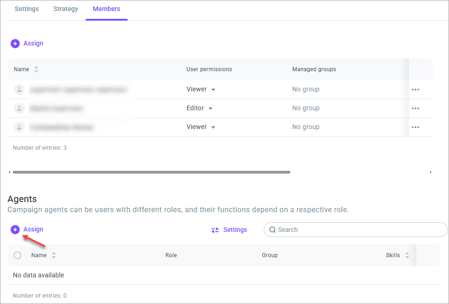The image size is (449, 304).
Task: Tick the select-all checkbox in the agents table
Action: tap(17, 255)
